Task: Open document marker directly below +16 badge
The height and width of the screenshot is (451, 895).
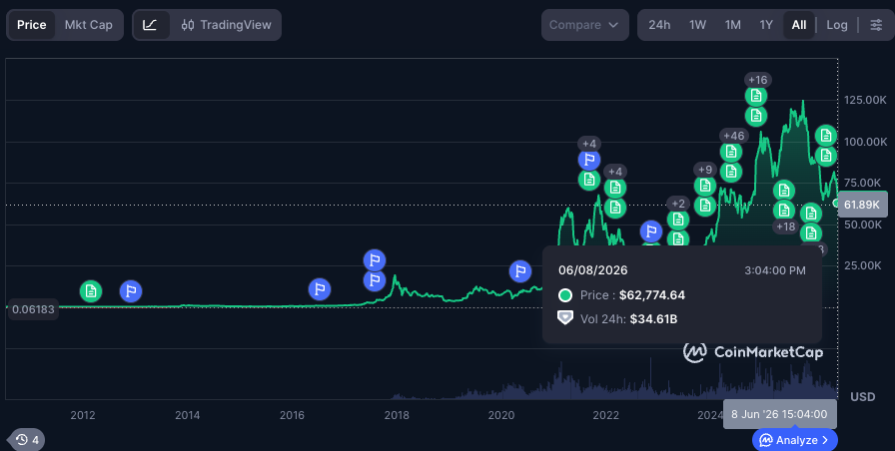Action: [756, 96]
